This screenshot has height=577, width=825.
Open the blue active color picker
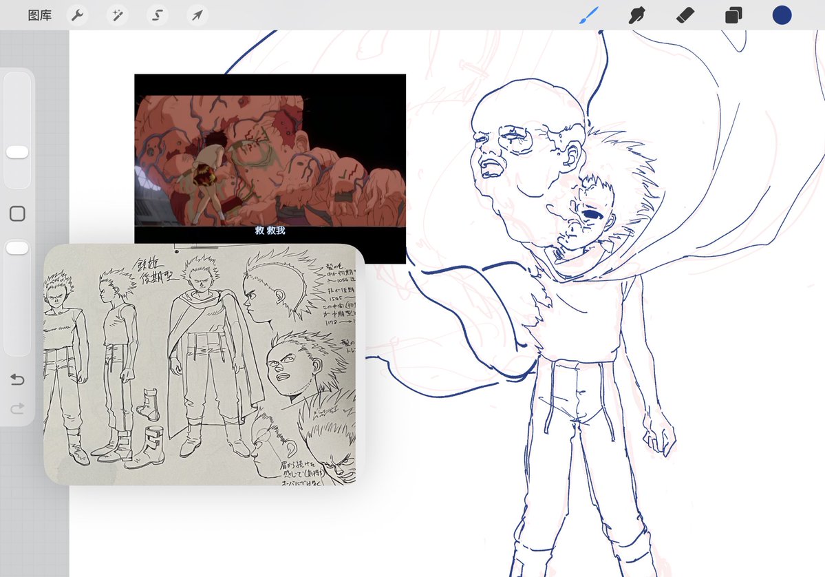pyautogui.click(x=782, y=15)
